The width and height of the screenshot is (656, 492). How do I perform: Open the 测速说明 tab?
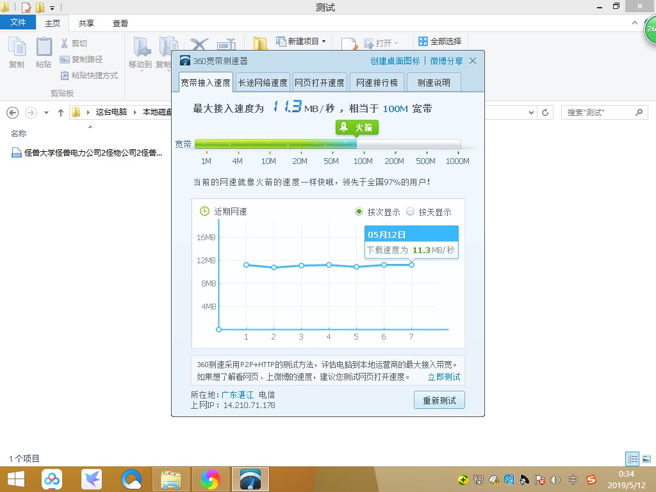(x=434, y=83)
